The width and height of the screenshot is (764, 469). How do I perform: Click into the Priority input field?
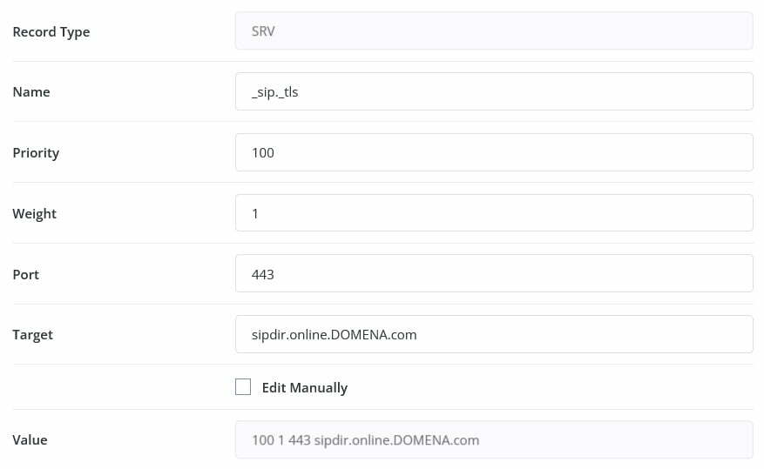pyautogui.click(x=493, y=152)
